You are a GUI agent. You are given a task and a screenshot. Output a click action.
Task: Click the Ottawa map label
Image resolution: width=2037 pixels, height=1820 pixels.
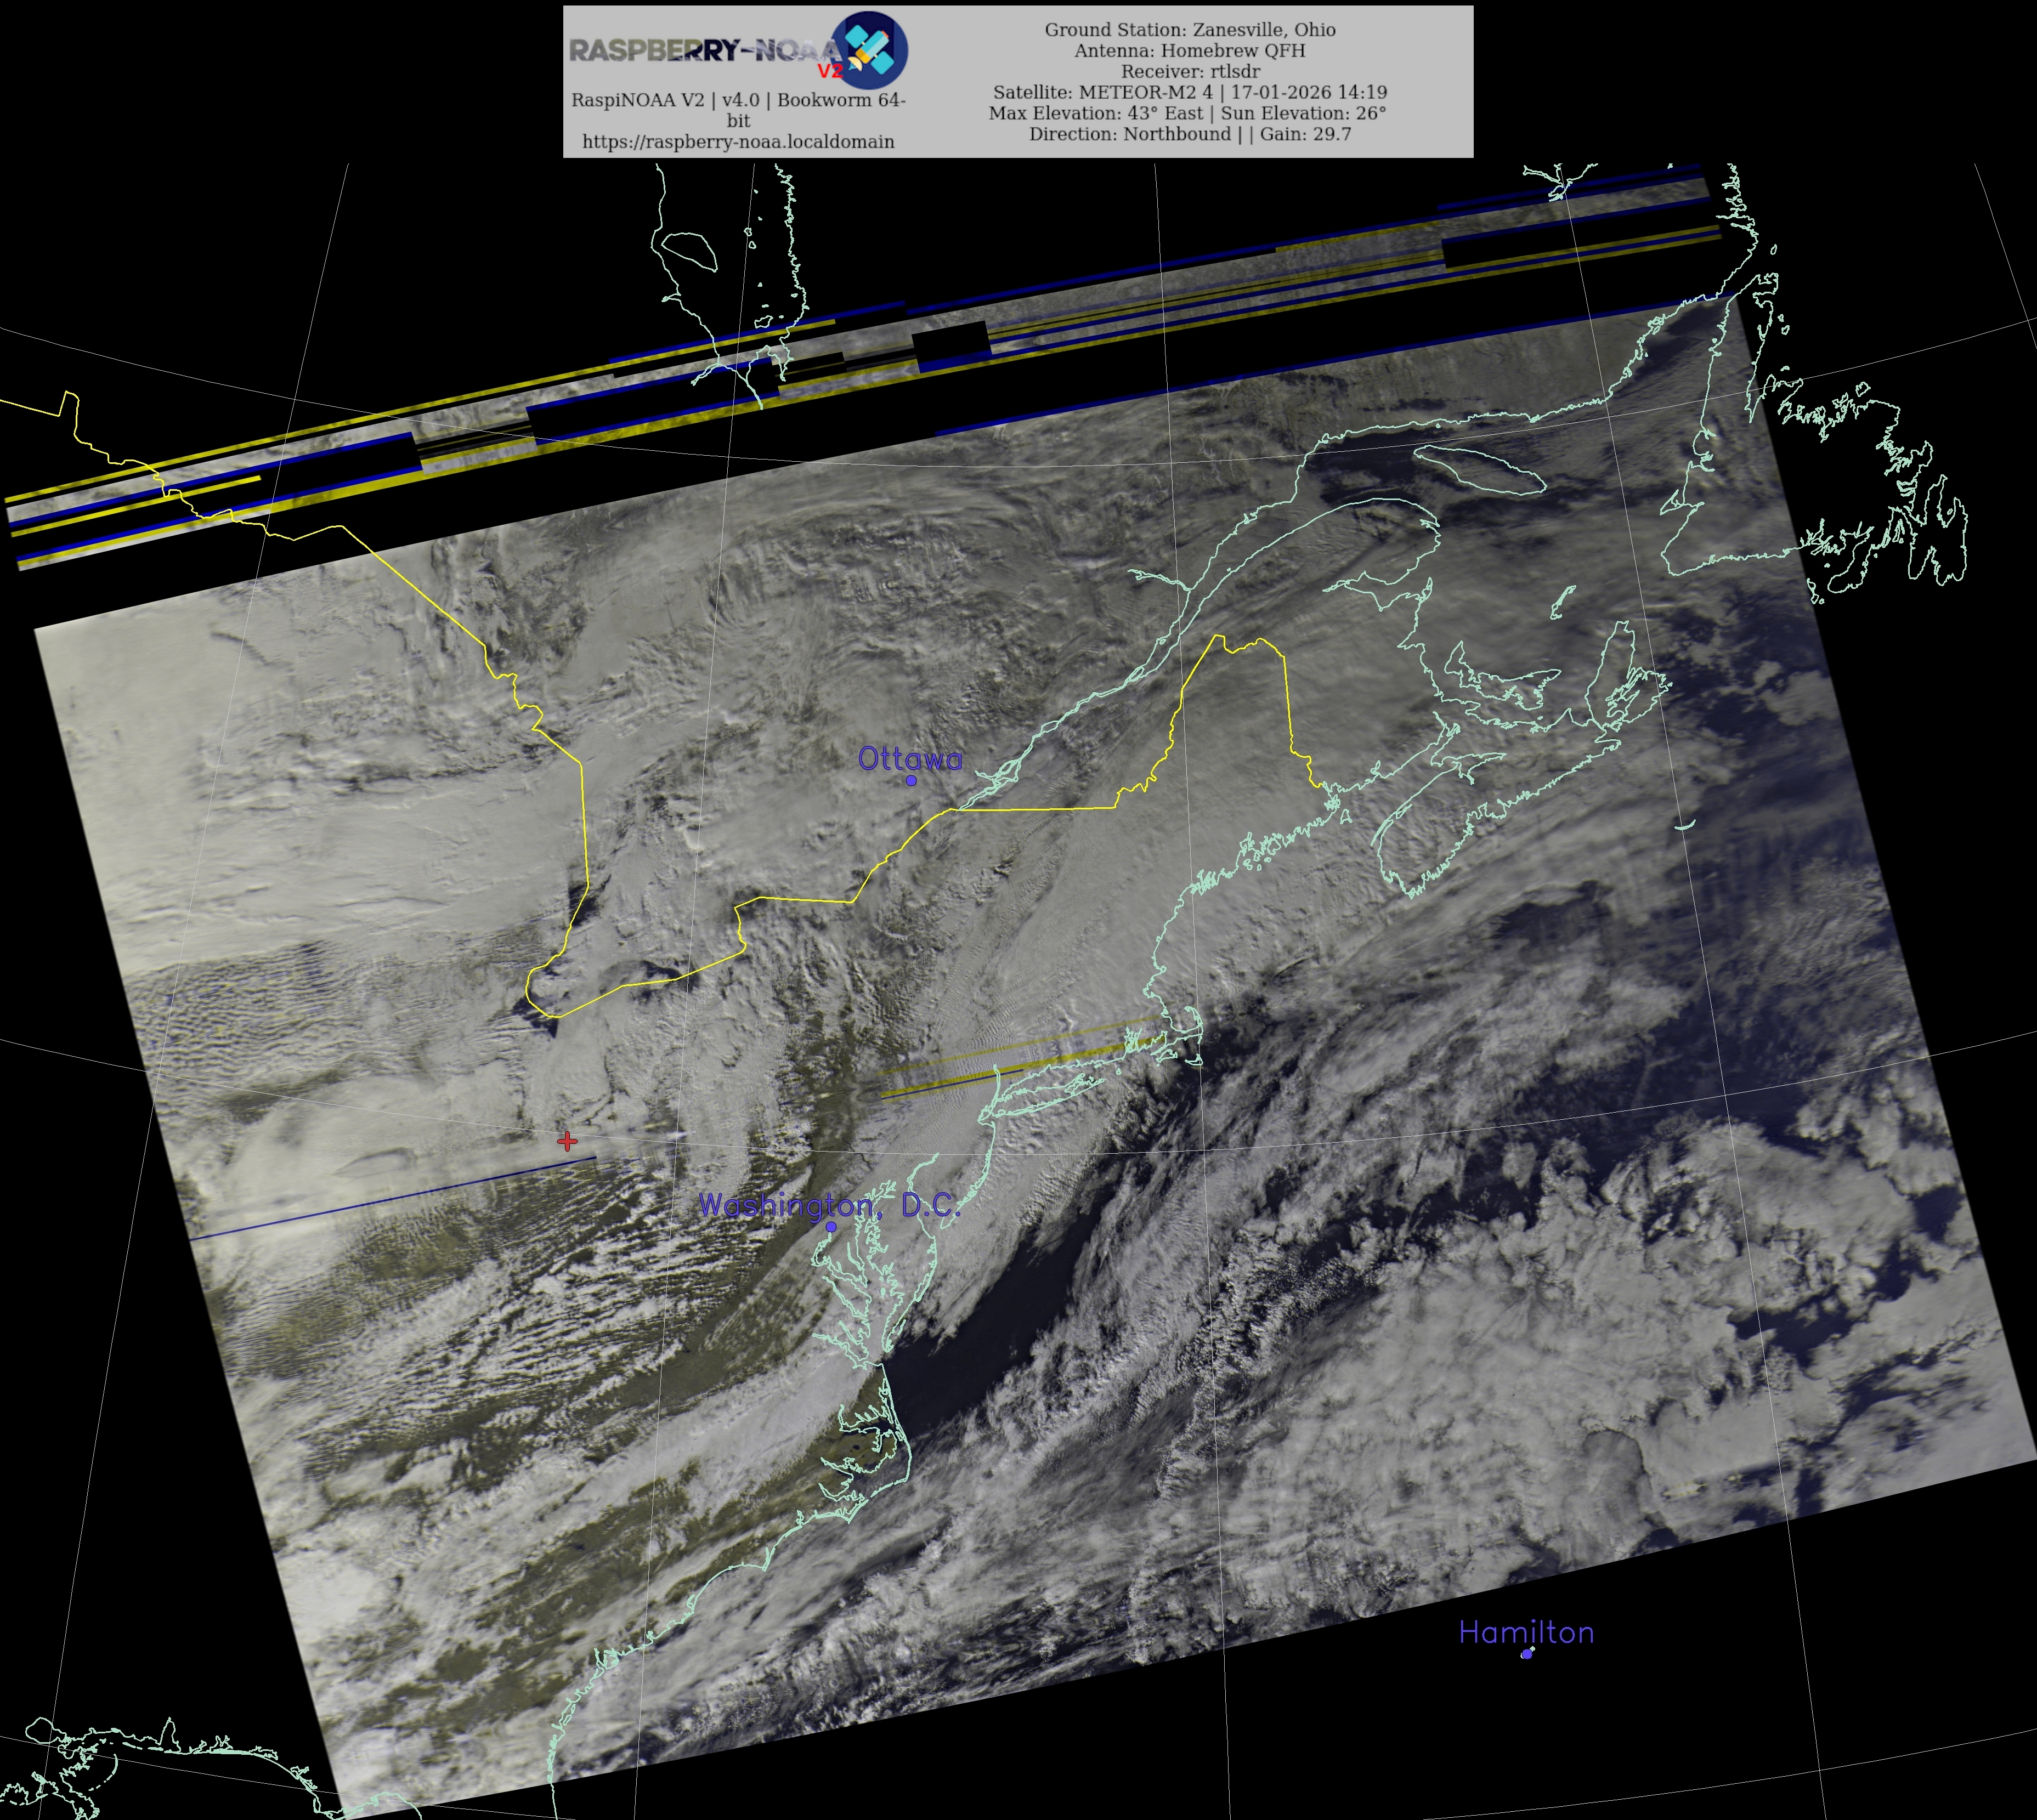pos(910,759)
